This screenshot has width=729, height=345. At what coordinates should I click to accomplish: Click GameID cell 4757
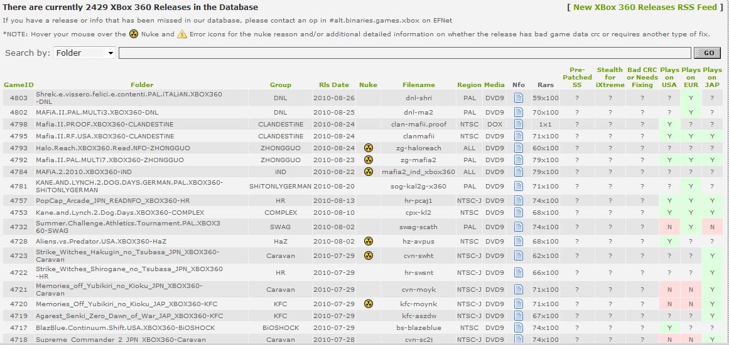[x=19, y=201]
